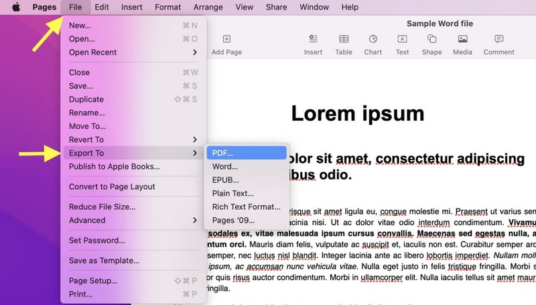Expand the Export To submenu
This screenshot has height=305, width=536.
tap(133, 153)
